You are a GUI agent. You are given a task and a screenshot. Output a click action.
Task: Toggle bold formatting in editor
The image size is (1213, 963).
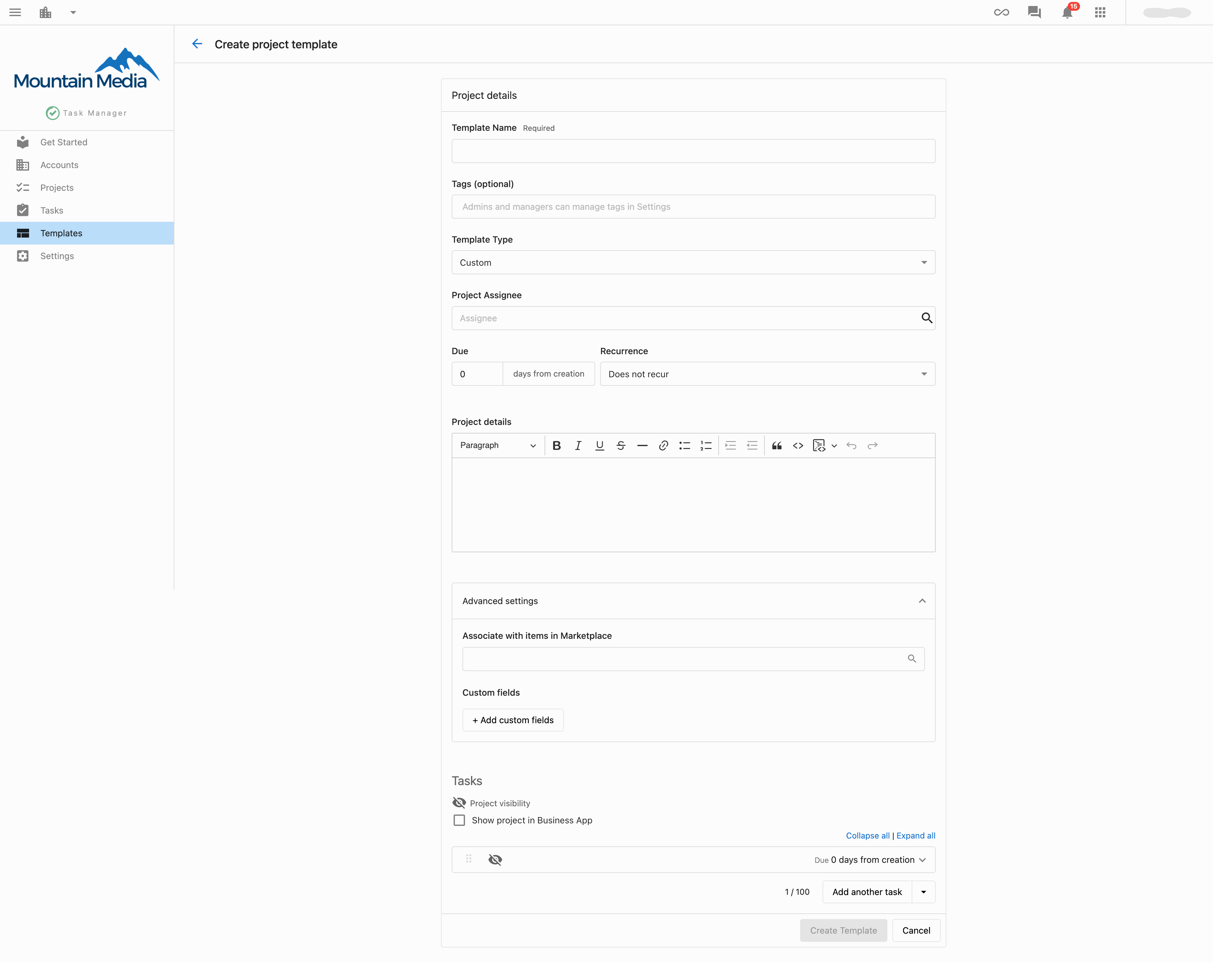click(x=556, y=445)
